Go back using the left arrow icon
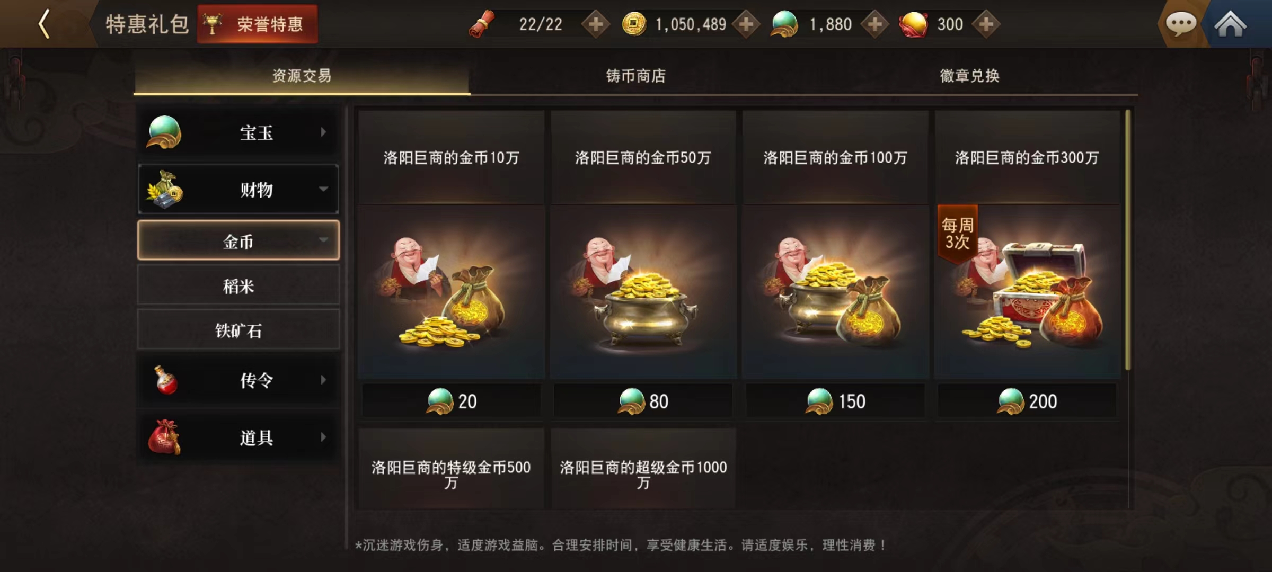1272x572 pixels. coord(45,24)
